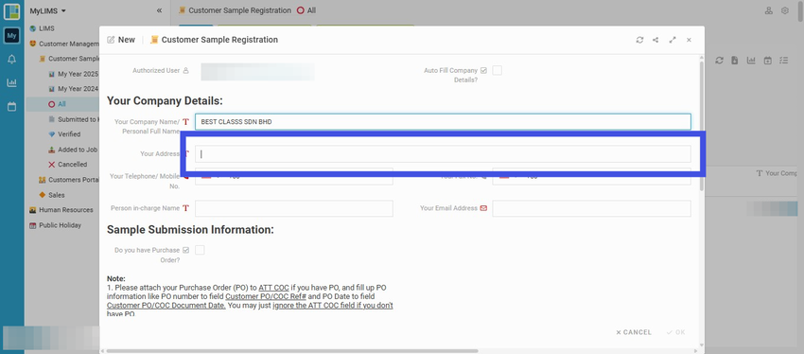Open the MyLIMS dropdown menu
This screenshot has height=354, width=804.
[47, 10]
